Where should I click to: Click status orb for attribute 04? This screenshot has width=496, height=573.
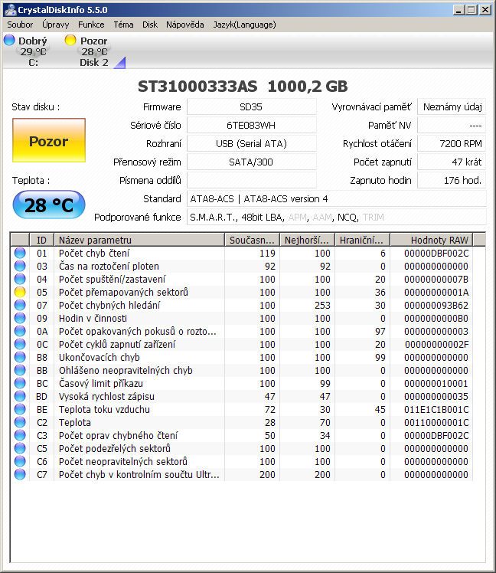(20, 279)
